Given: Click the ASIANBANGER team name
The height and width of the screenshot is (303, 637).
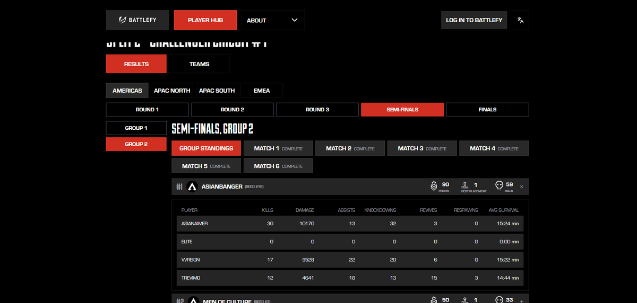Looking at the screenshot, I should [222, 186].
